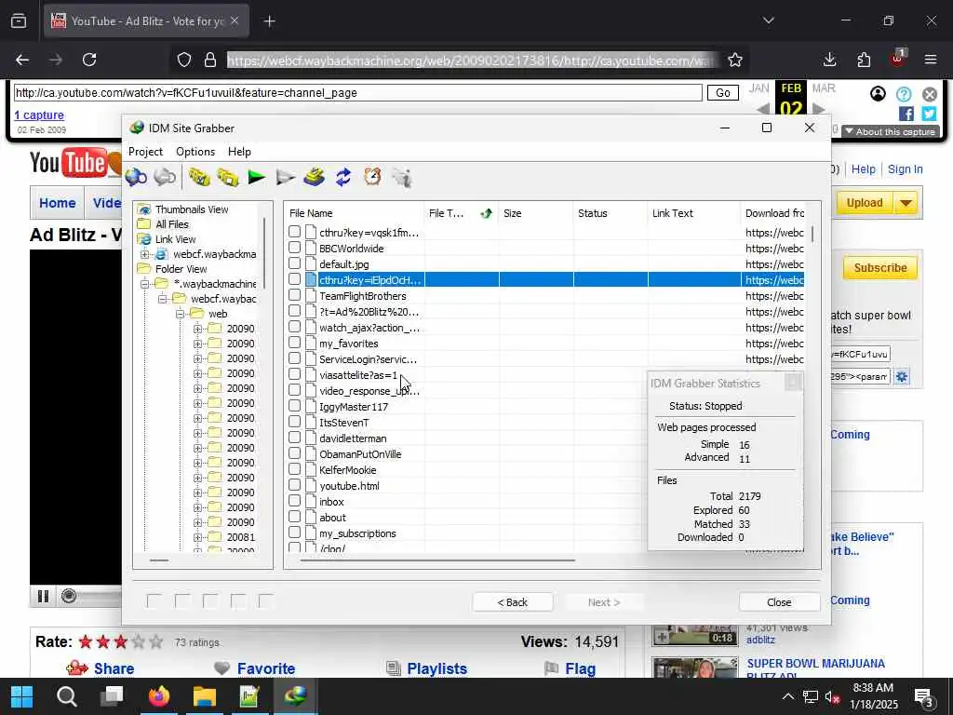Open a new Firefox tab

pyautogui.click(x=269, y=21)
